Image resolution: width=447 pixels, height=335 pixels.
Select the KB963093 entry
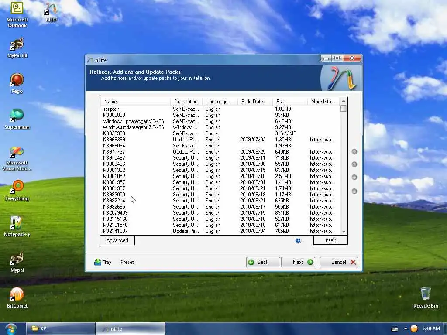(x=220, y=115)
